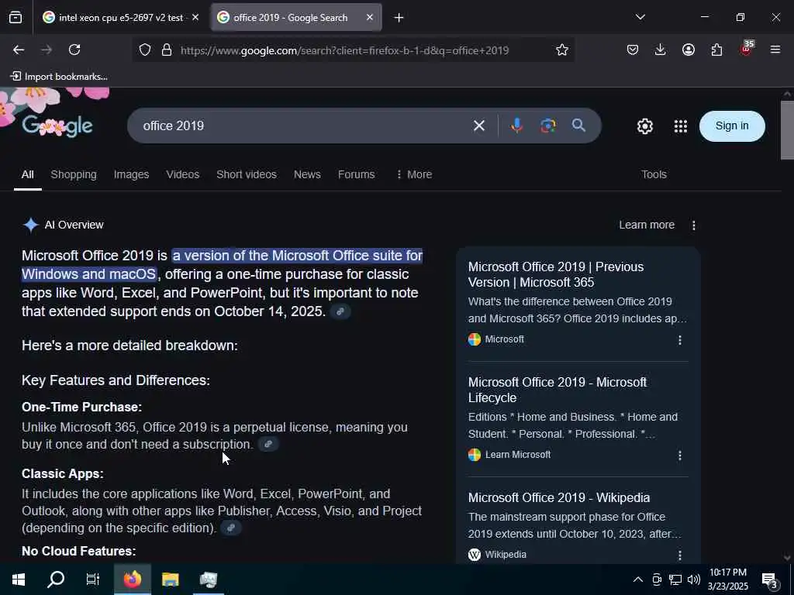Open options for Learn Microsoft source card
This screenshot has height=595, width=794.
coord(680,456)
